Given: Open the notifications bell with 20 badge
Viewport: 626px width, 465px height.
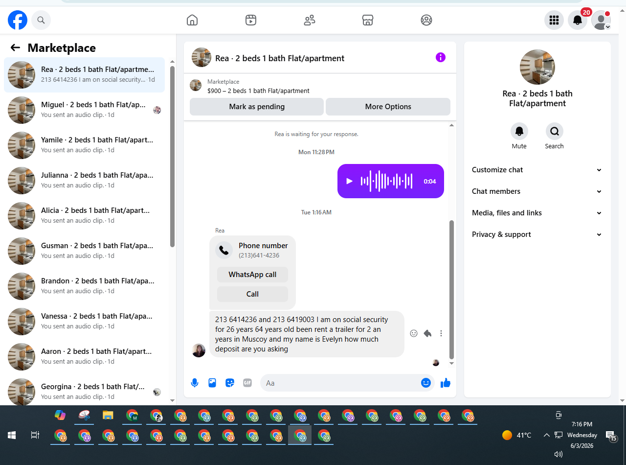Looking at the screenshot, I should click(578, 20).
